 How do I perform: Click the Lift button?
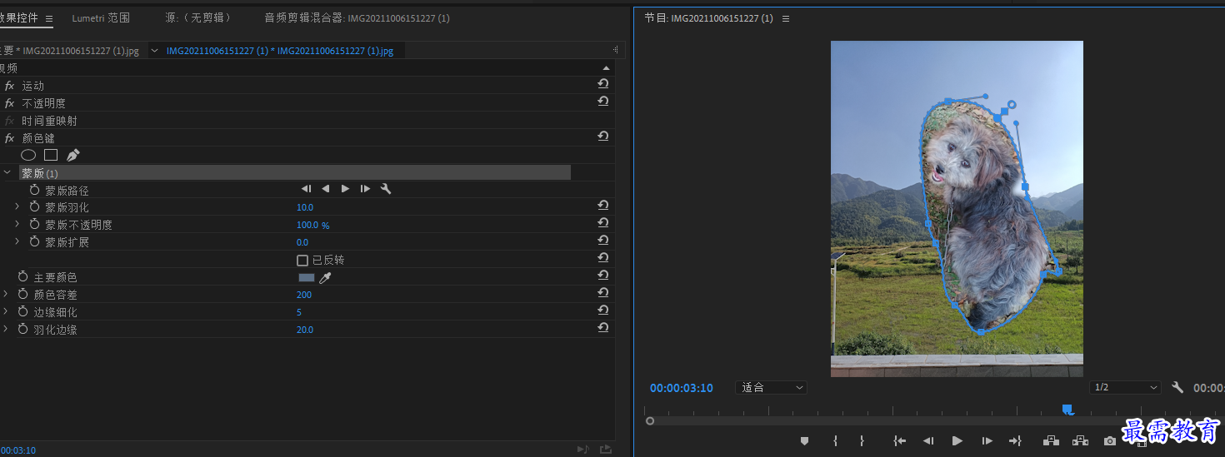click(1051, 441)
